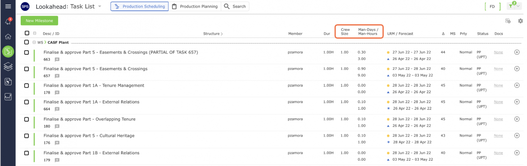Sort by LRM / Forecast column header
Image resolution: width=527 pixels, height=166 pixels.
(400, 34)
